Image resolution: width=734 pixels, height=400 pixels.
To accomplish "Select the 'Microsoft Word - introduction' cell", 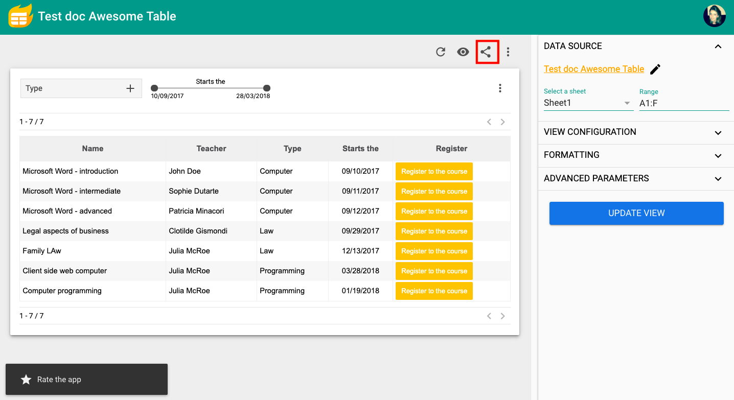I will (93, 171).
